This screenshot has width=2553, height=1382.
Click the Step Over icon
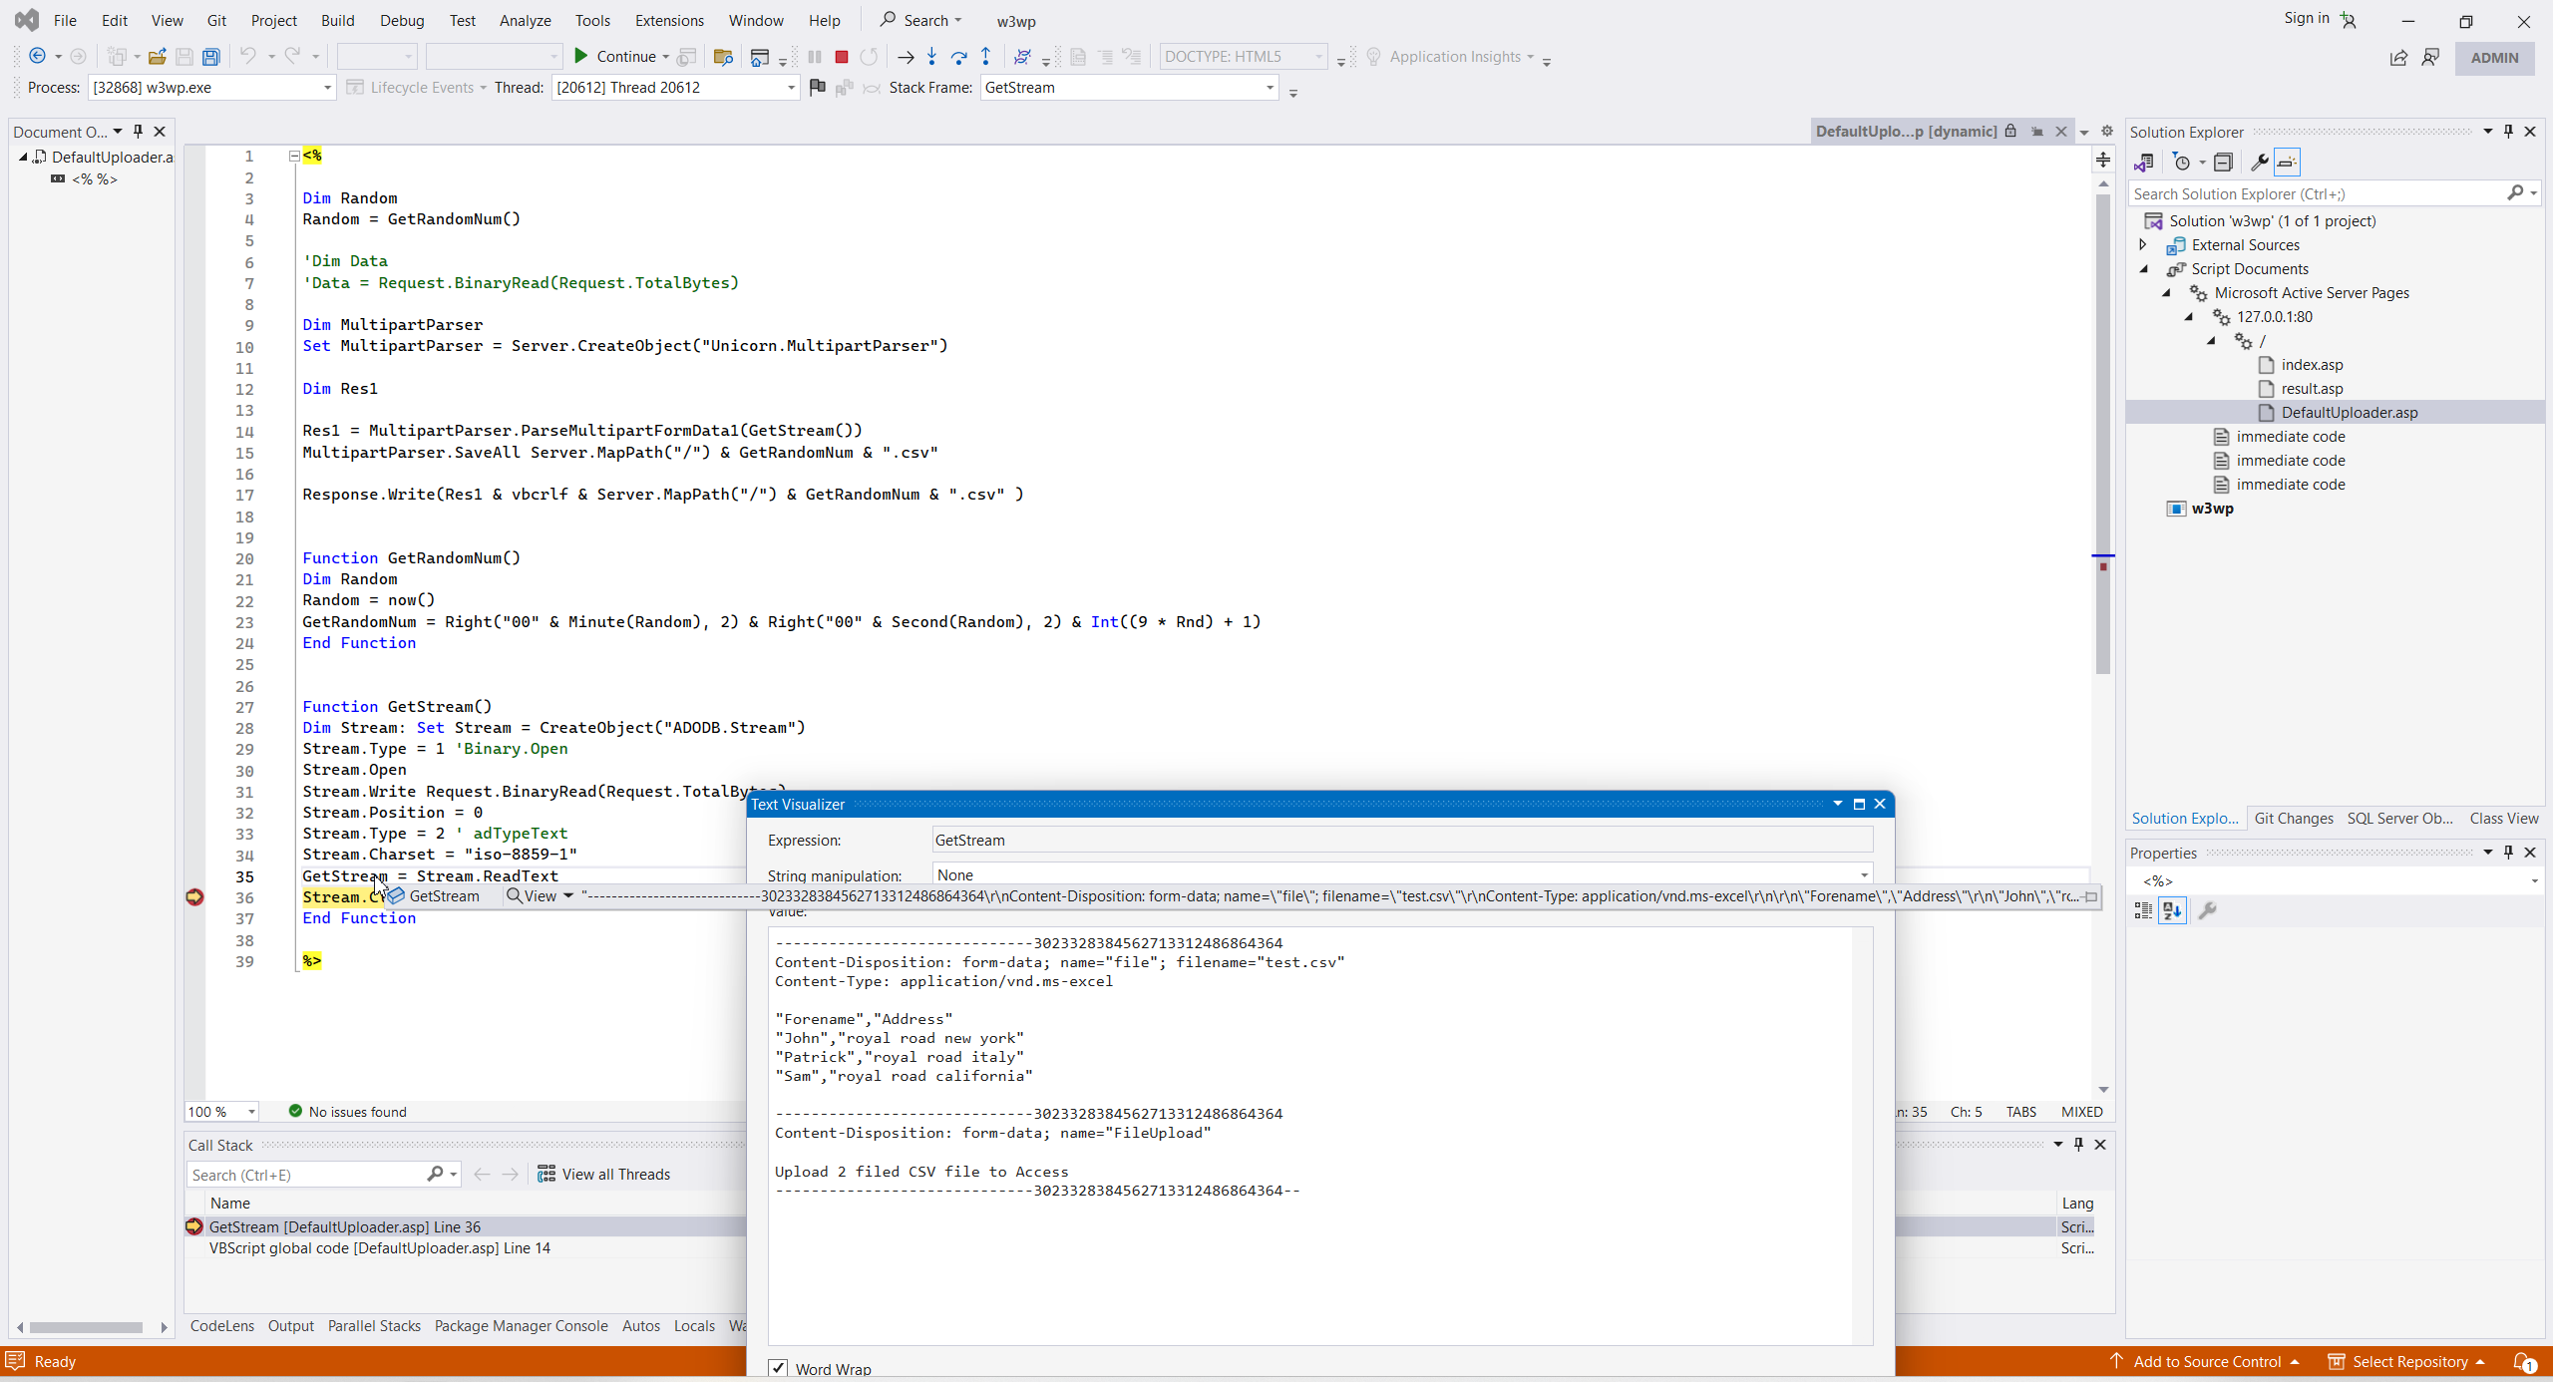[958, 57]
